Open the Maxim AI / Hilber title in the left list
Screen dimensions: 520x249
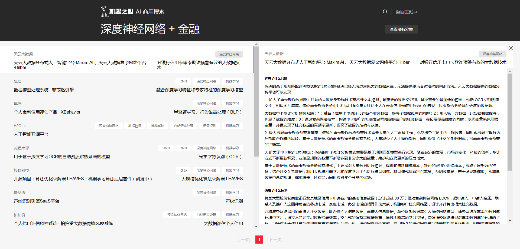click(x=80, y=65)
